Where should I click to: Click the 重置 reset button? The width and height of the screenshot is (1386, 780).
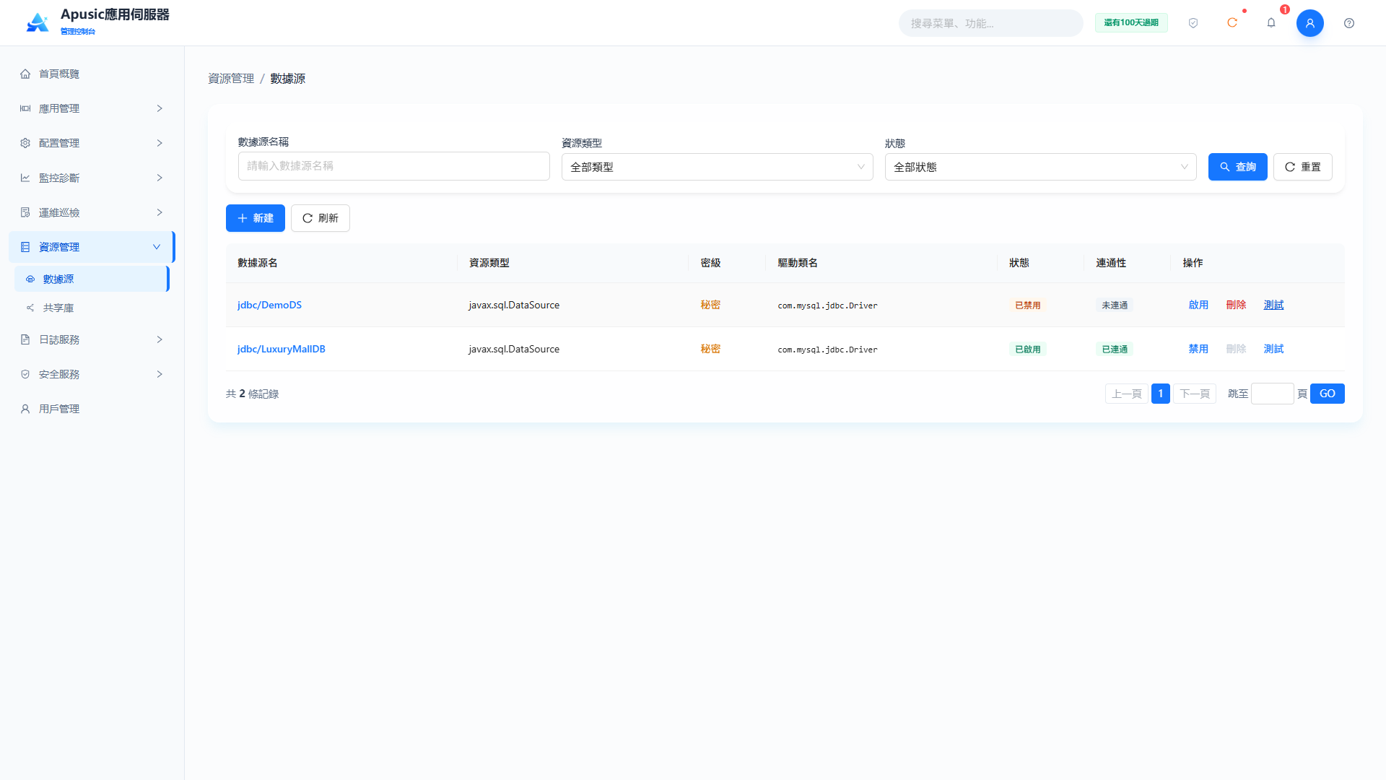pos(1303,167)
